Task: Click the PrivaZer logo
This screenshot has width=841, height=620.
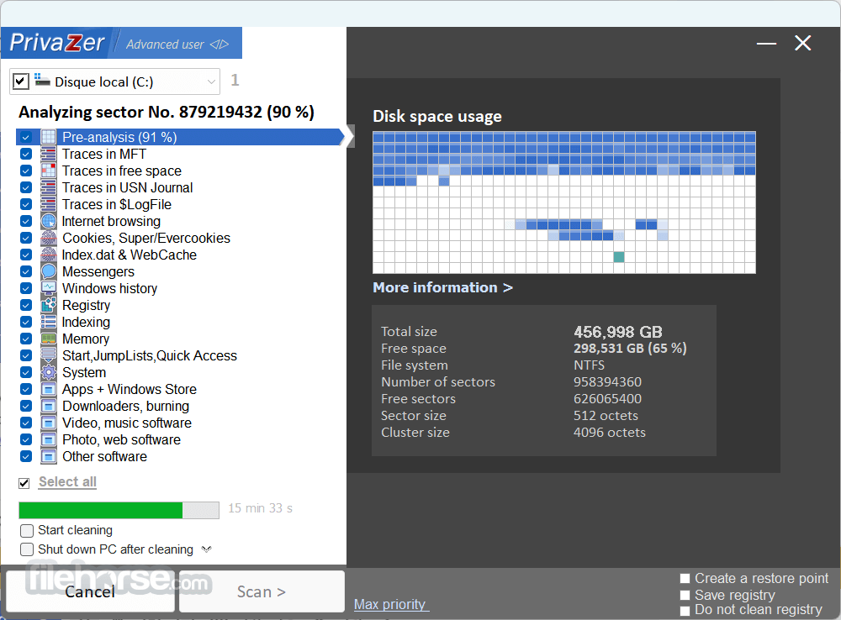Action: coord(57,43)
